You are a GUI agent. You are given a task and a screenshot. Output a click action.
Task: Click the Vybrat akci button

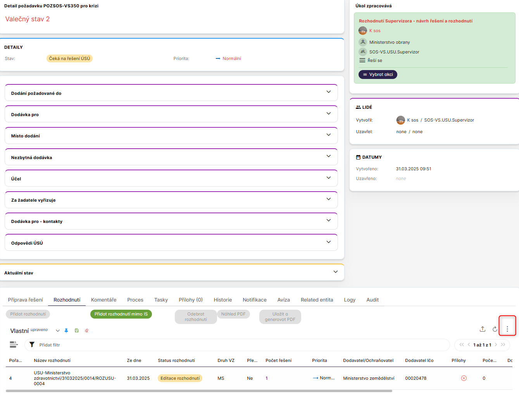point(378,74)
